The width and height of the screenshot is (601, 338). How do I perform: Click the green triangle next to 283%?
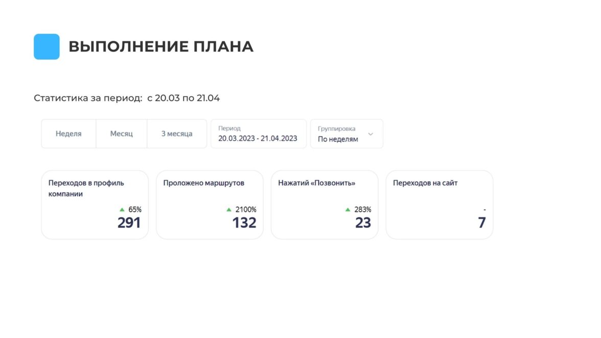(348, 209)
